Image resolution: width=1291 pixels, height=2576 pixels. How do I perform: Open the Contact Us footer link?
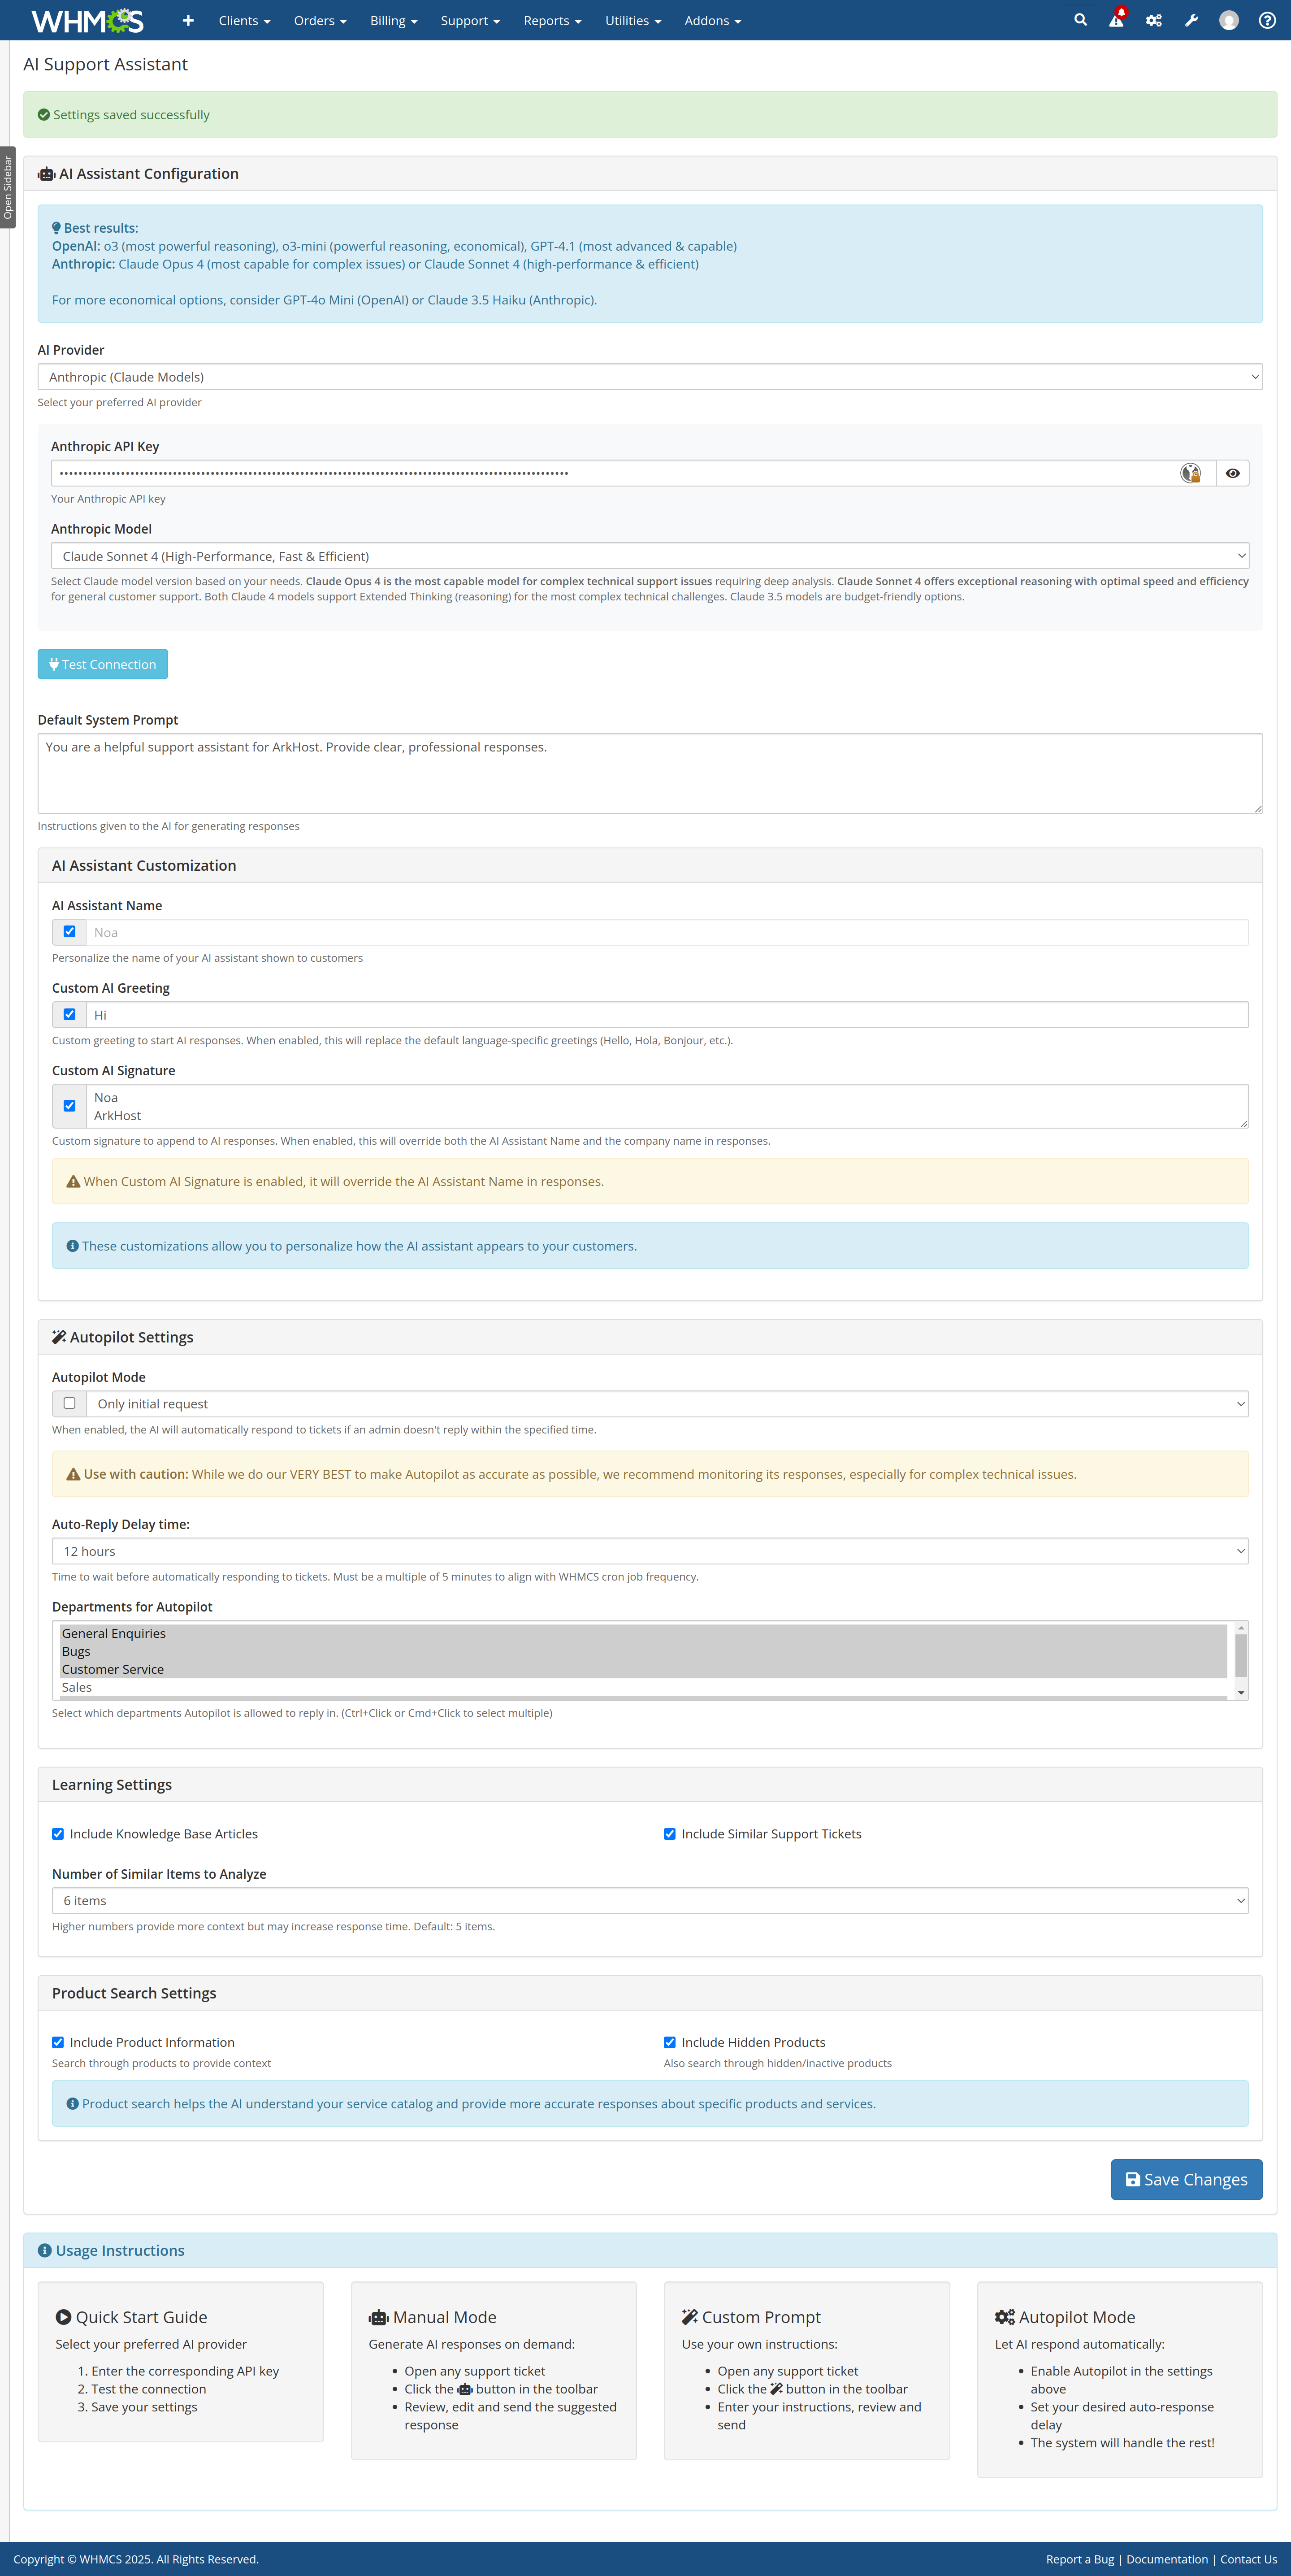(1248, 2559)
